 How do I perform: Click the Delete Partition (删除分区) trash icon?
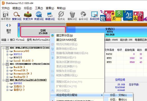72,16
